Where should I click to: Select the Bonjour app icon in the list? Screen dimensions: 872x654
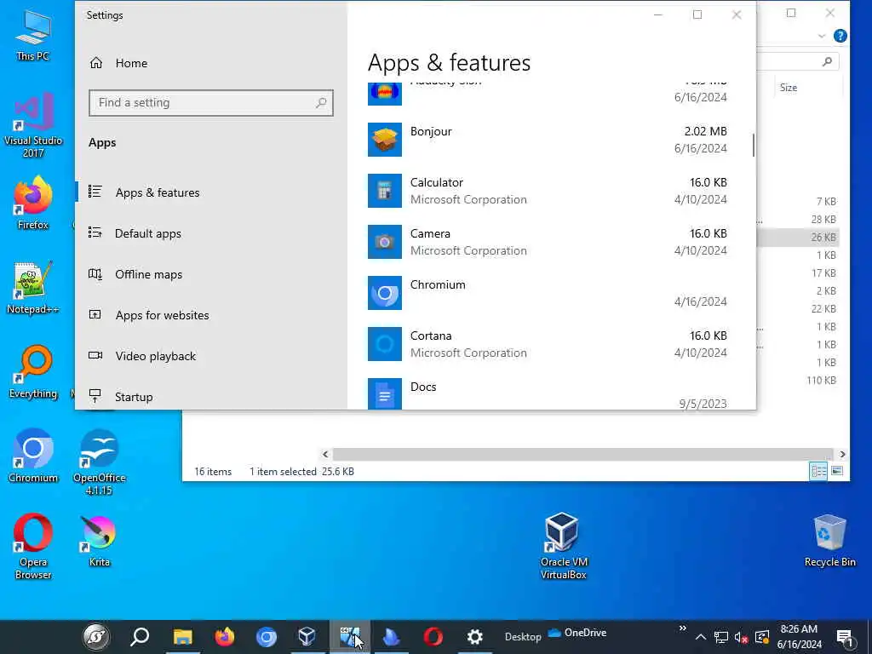[385, 140]
